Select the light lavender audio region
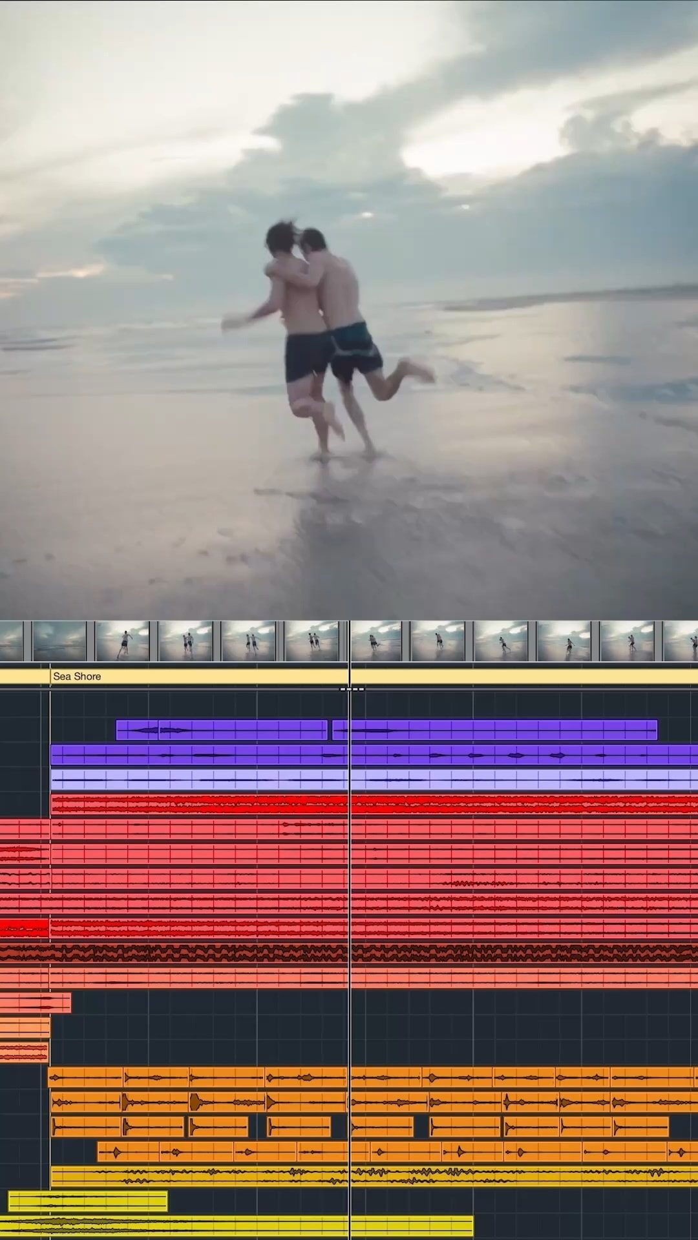The image size is (698, 1240). [x=374, y=780]
